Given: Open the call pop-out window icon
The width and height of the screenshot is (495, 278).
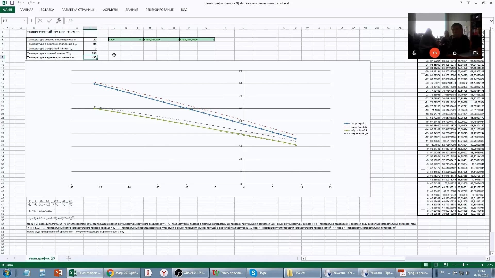Looking at the screenshot, I should (455, 53).
